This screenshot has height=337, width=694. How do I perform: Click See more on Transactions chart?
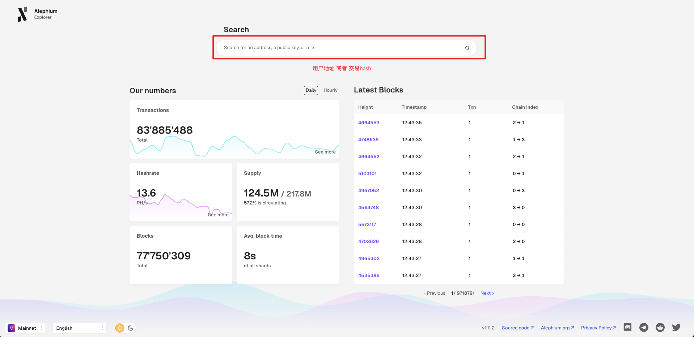point(325,152)
